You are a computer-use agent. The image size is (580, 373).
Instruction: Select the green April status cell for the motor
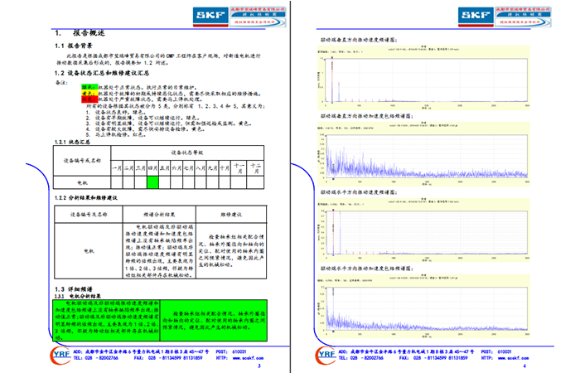pos(152,182)
